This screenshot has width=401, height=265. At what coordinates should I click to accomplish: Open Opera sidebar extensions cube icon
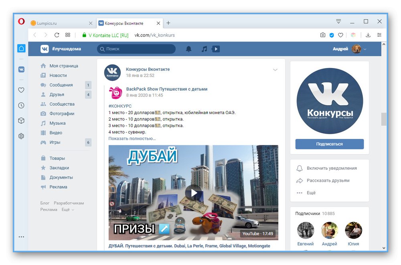coord(21,120)
